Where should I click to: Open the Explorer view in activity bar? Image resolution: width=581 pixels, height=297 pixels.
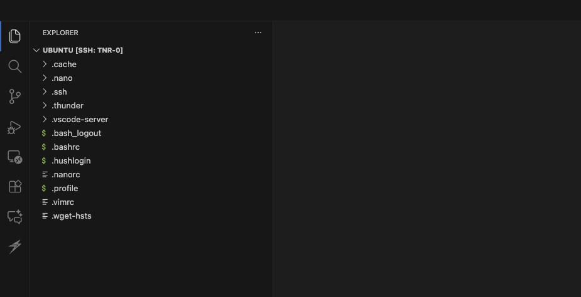tap(14, 36)
